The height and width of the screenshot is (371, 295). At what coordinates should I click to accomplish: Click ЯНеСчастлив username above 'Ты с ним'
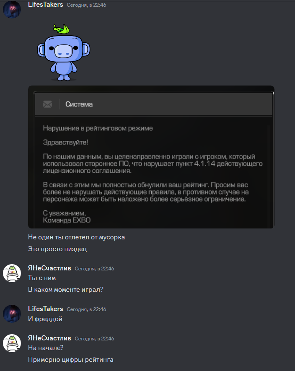click(49, 268)
